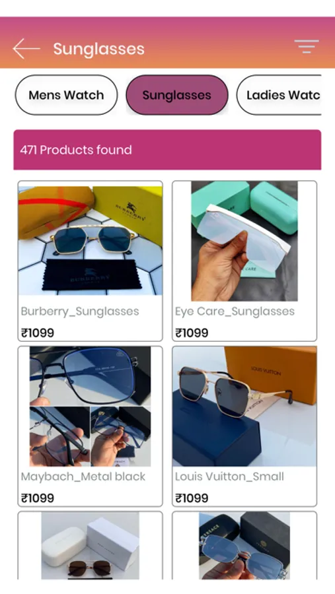
Task: Select the Sunglasses category tab
Action: pyautogui.click(x=177, y=94)
